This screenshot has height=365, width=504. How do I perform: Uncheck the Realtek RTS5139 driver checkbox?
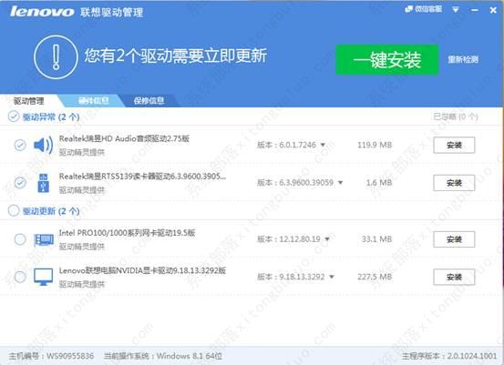point(20,183)
